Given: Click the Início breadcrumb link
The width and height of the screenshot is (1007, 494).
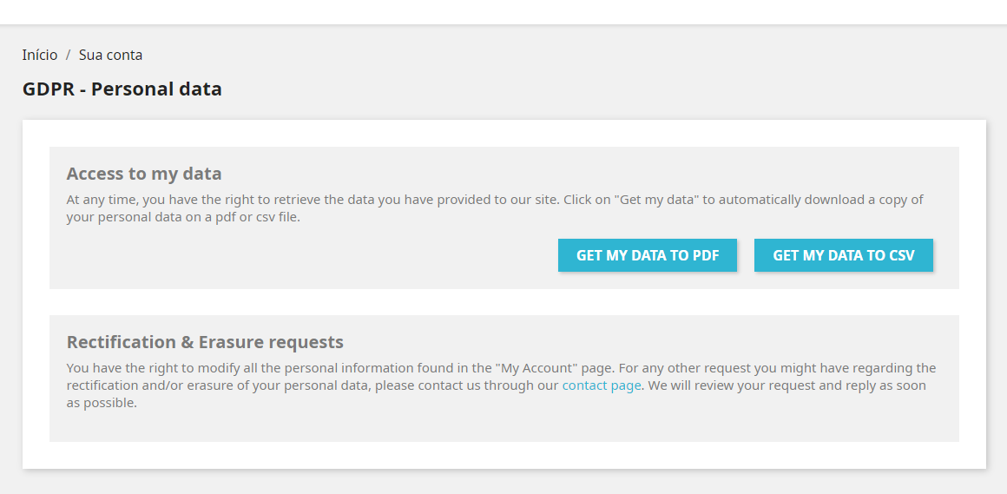Looking at the screenshot, I should [40, 56].
